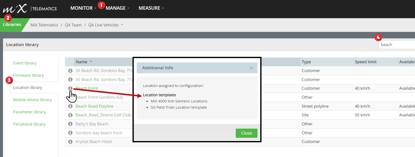Click the Additional Info dialog title
Viewport: 415px width, 157px height.
[157, 68]
